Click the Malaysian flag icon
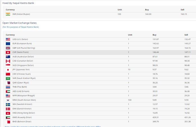Image resolution: width=196 pixels, height=127 pixels. [8, 96]
